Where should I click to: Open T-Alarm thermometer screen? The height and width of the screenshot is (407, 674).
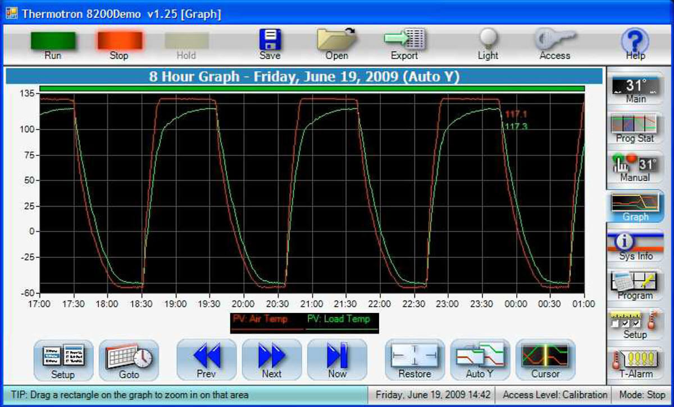tap(636, 364)
